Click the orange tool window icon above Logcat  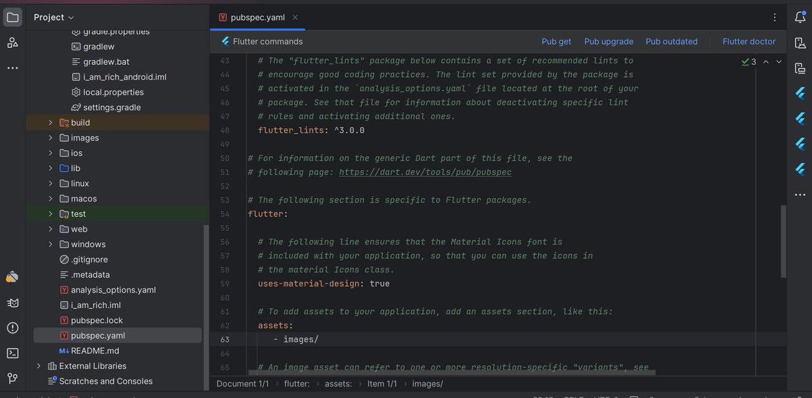[x=12, y=277]
